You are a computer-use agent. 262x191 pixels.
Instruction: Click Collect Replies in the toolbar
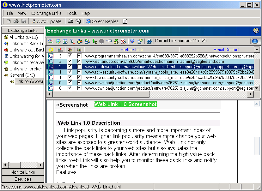click(102, 21)
